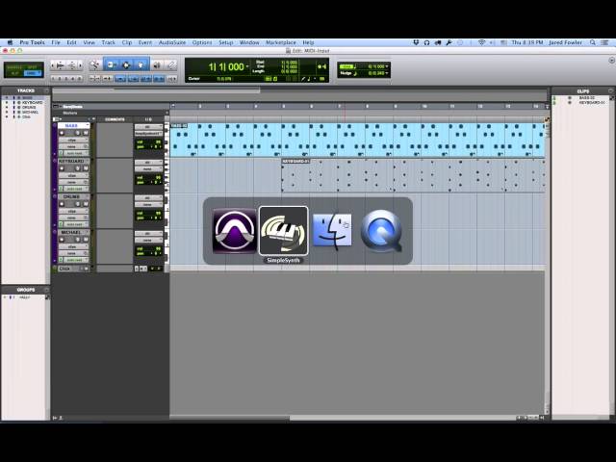Open the main counter format dropdown
Viewport: 616px width, 462px height.
pos(247,66)
